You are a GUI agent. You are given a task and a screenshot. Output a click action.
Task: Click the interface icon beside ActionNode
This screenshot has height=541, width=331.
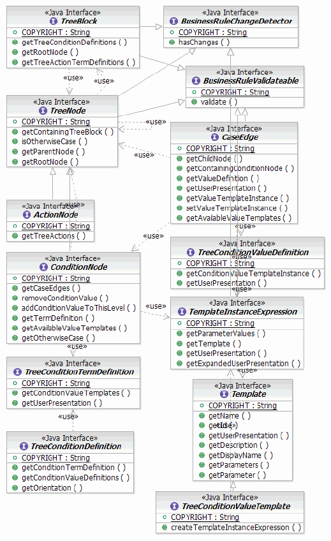pos(27,215)
